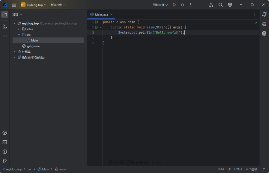Expand the .idea folder

pos(19,29)
